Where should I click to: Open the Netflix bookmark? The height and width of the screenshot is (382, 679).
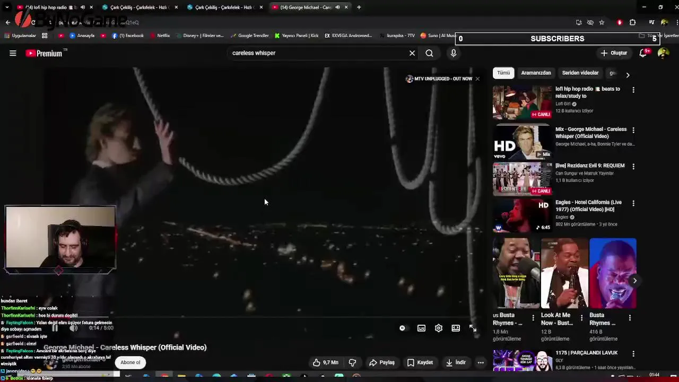pyautogui.click(x=160, y=36)
